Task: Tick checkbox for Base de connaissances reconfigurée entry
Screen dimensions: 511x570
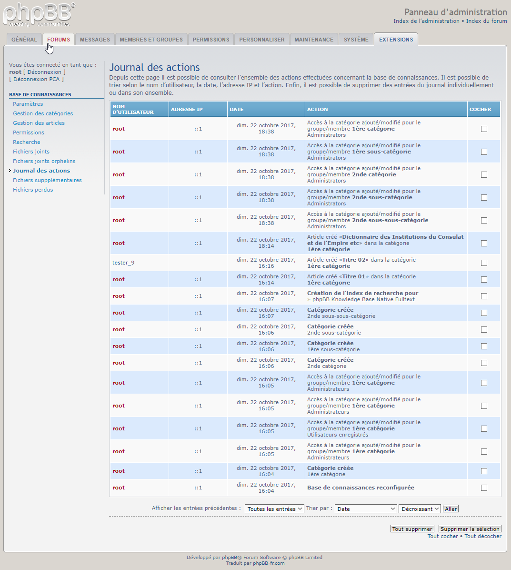Action: [x=484, y=488]
